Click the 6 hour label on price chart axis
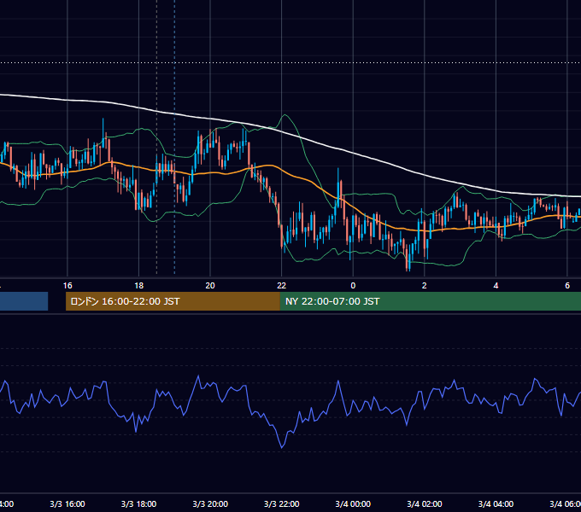This screenshot has height=512, width=581. coord(567,286)
